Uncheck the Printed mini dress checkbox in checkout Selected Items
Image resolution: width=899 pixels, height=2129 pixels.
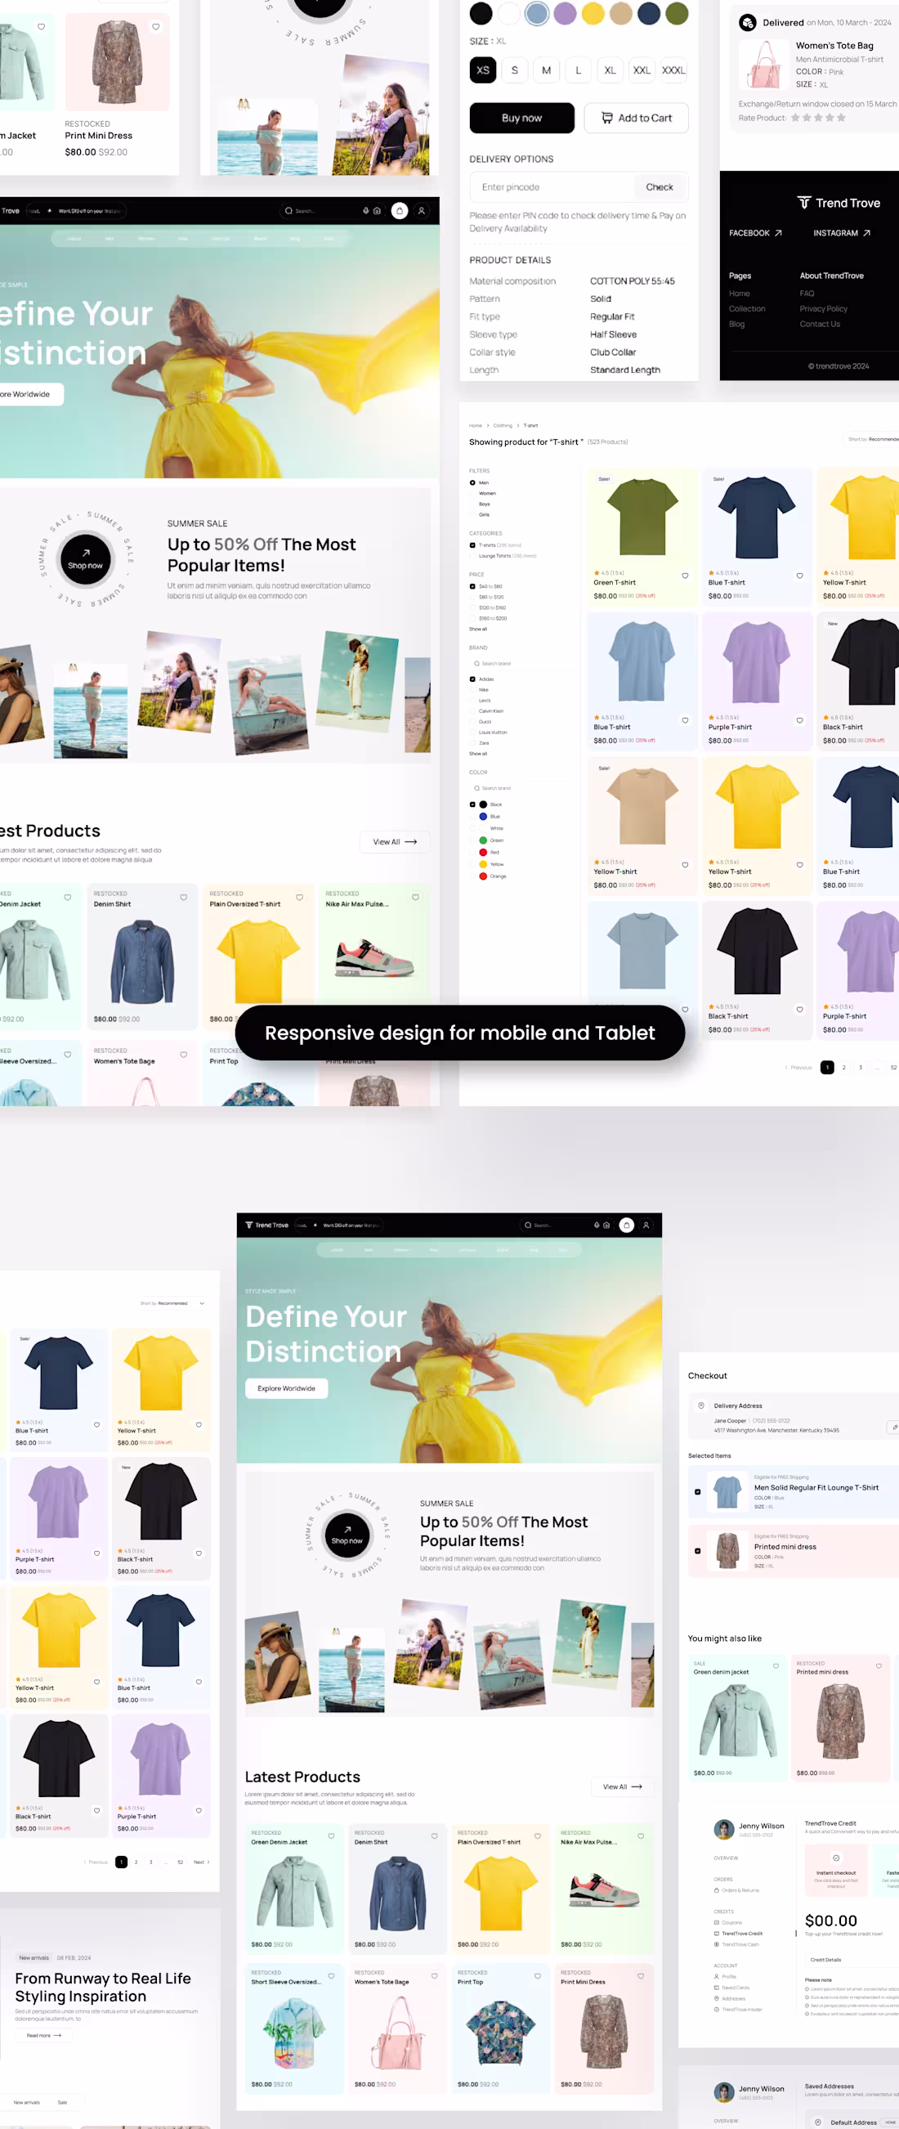pyautogui.click(x=697, y=1551)
